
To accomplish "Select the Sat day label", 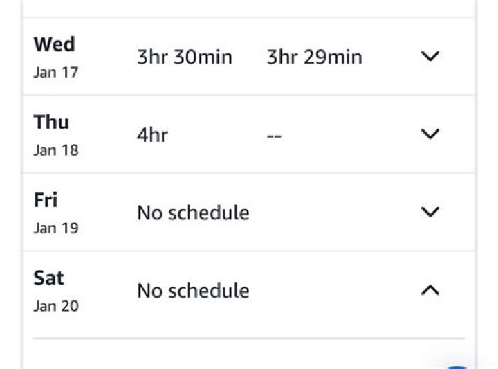I will pyautogui.click(x=48, y=278).
